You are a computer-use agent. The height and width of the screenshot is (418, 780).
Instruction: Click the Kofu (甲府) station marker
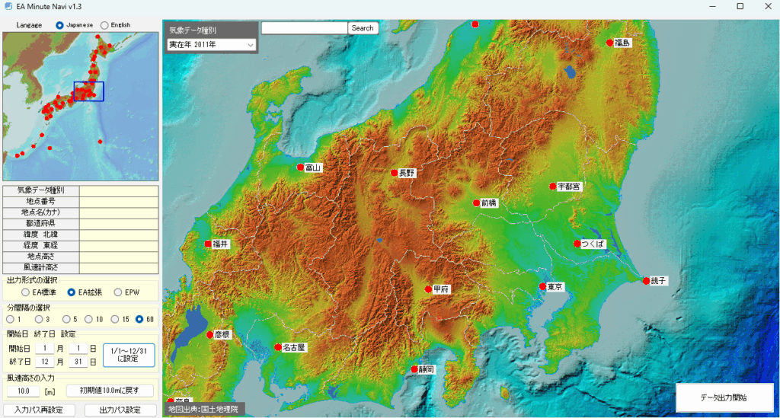coord(428,289)
